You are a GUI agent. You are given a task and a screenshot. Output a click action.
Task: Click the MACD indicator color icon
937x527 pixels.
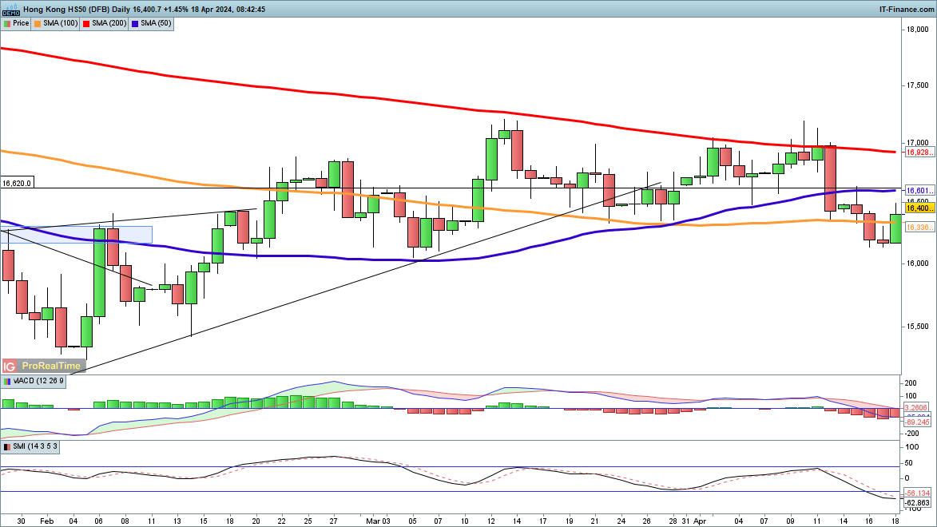[6, 382]
